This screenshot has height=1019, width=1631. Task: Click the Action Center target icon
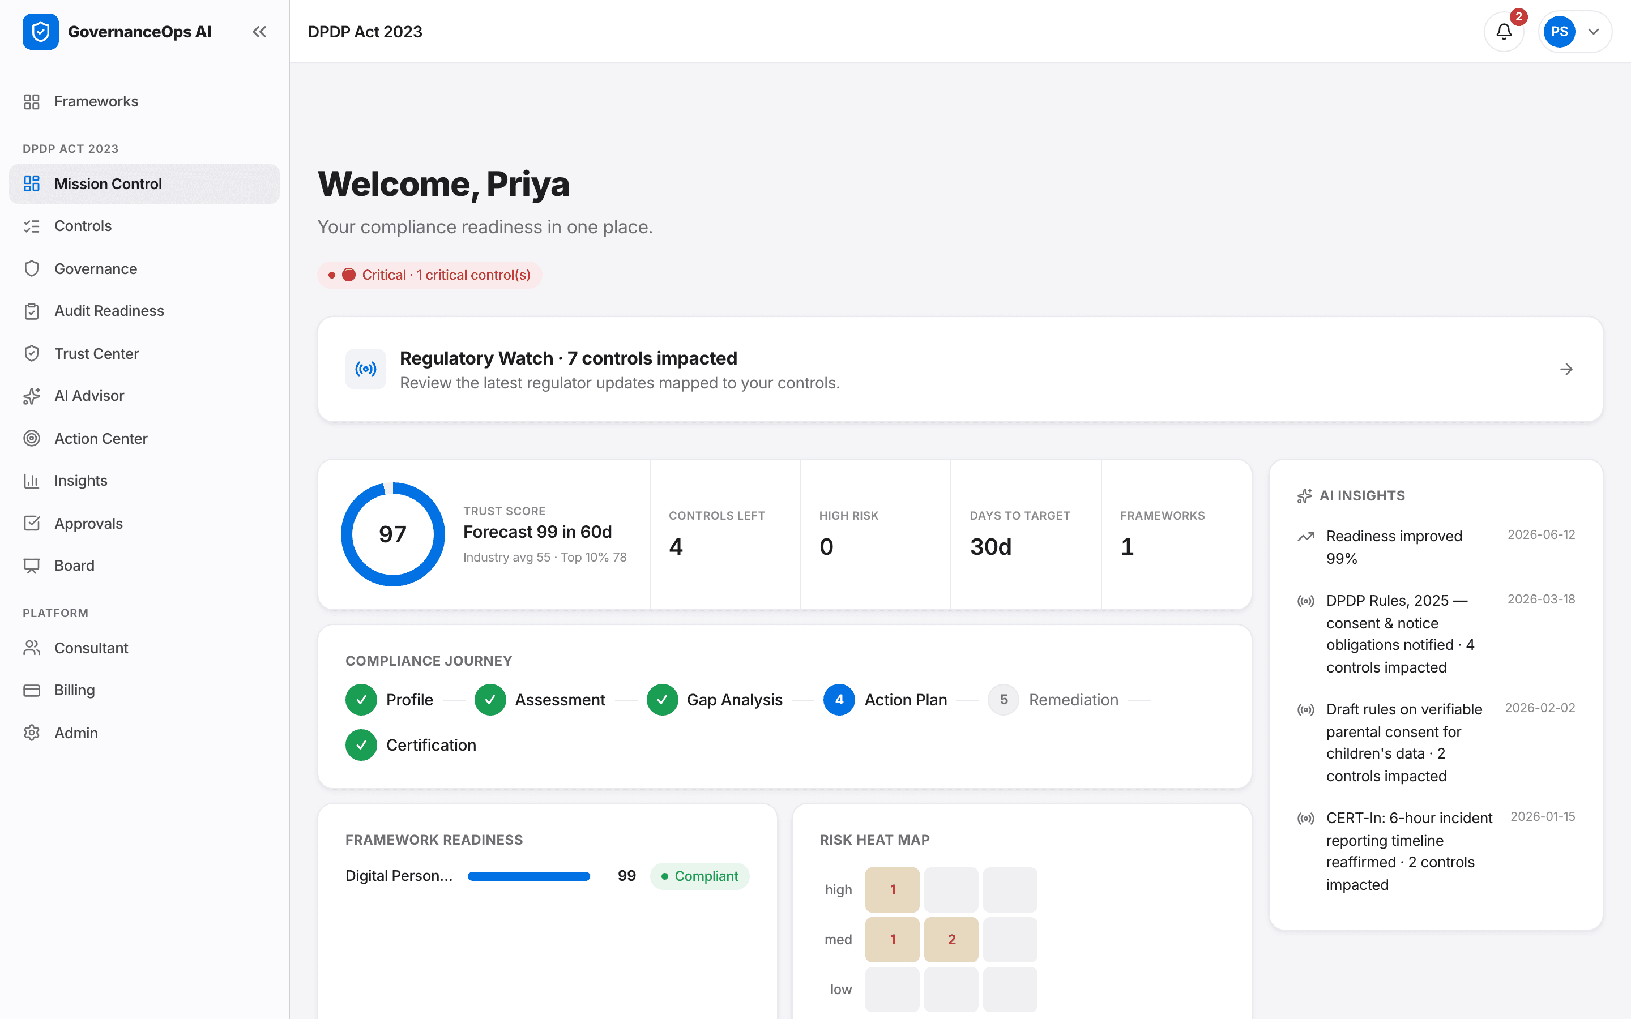coord(32,439)
